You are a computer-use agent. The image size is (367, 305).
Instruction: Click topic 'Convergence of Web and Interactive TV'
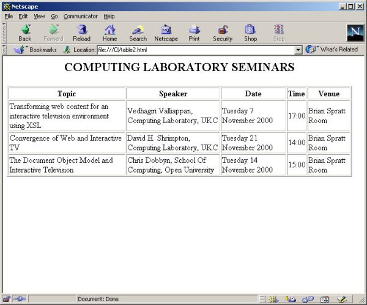tap(65, 143)
